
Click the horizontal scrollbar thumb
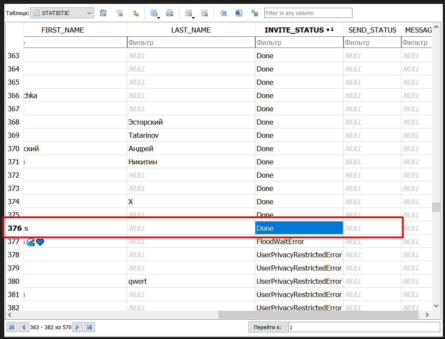point(318,315)
